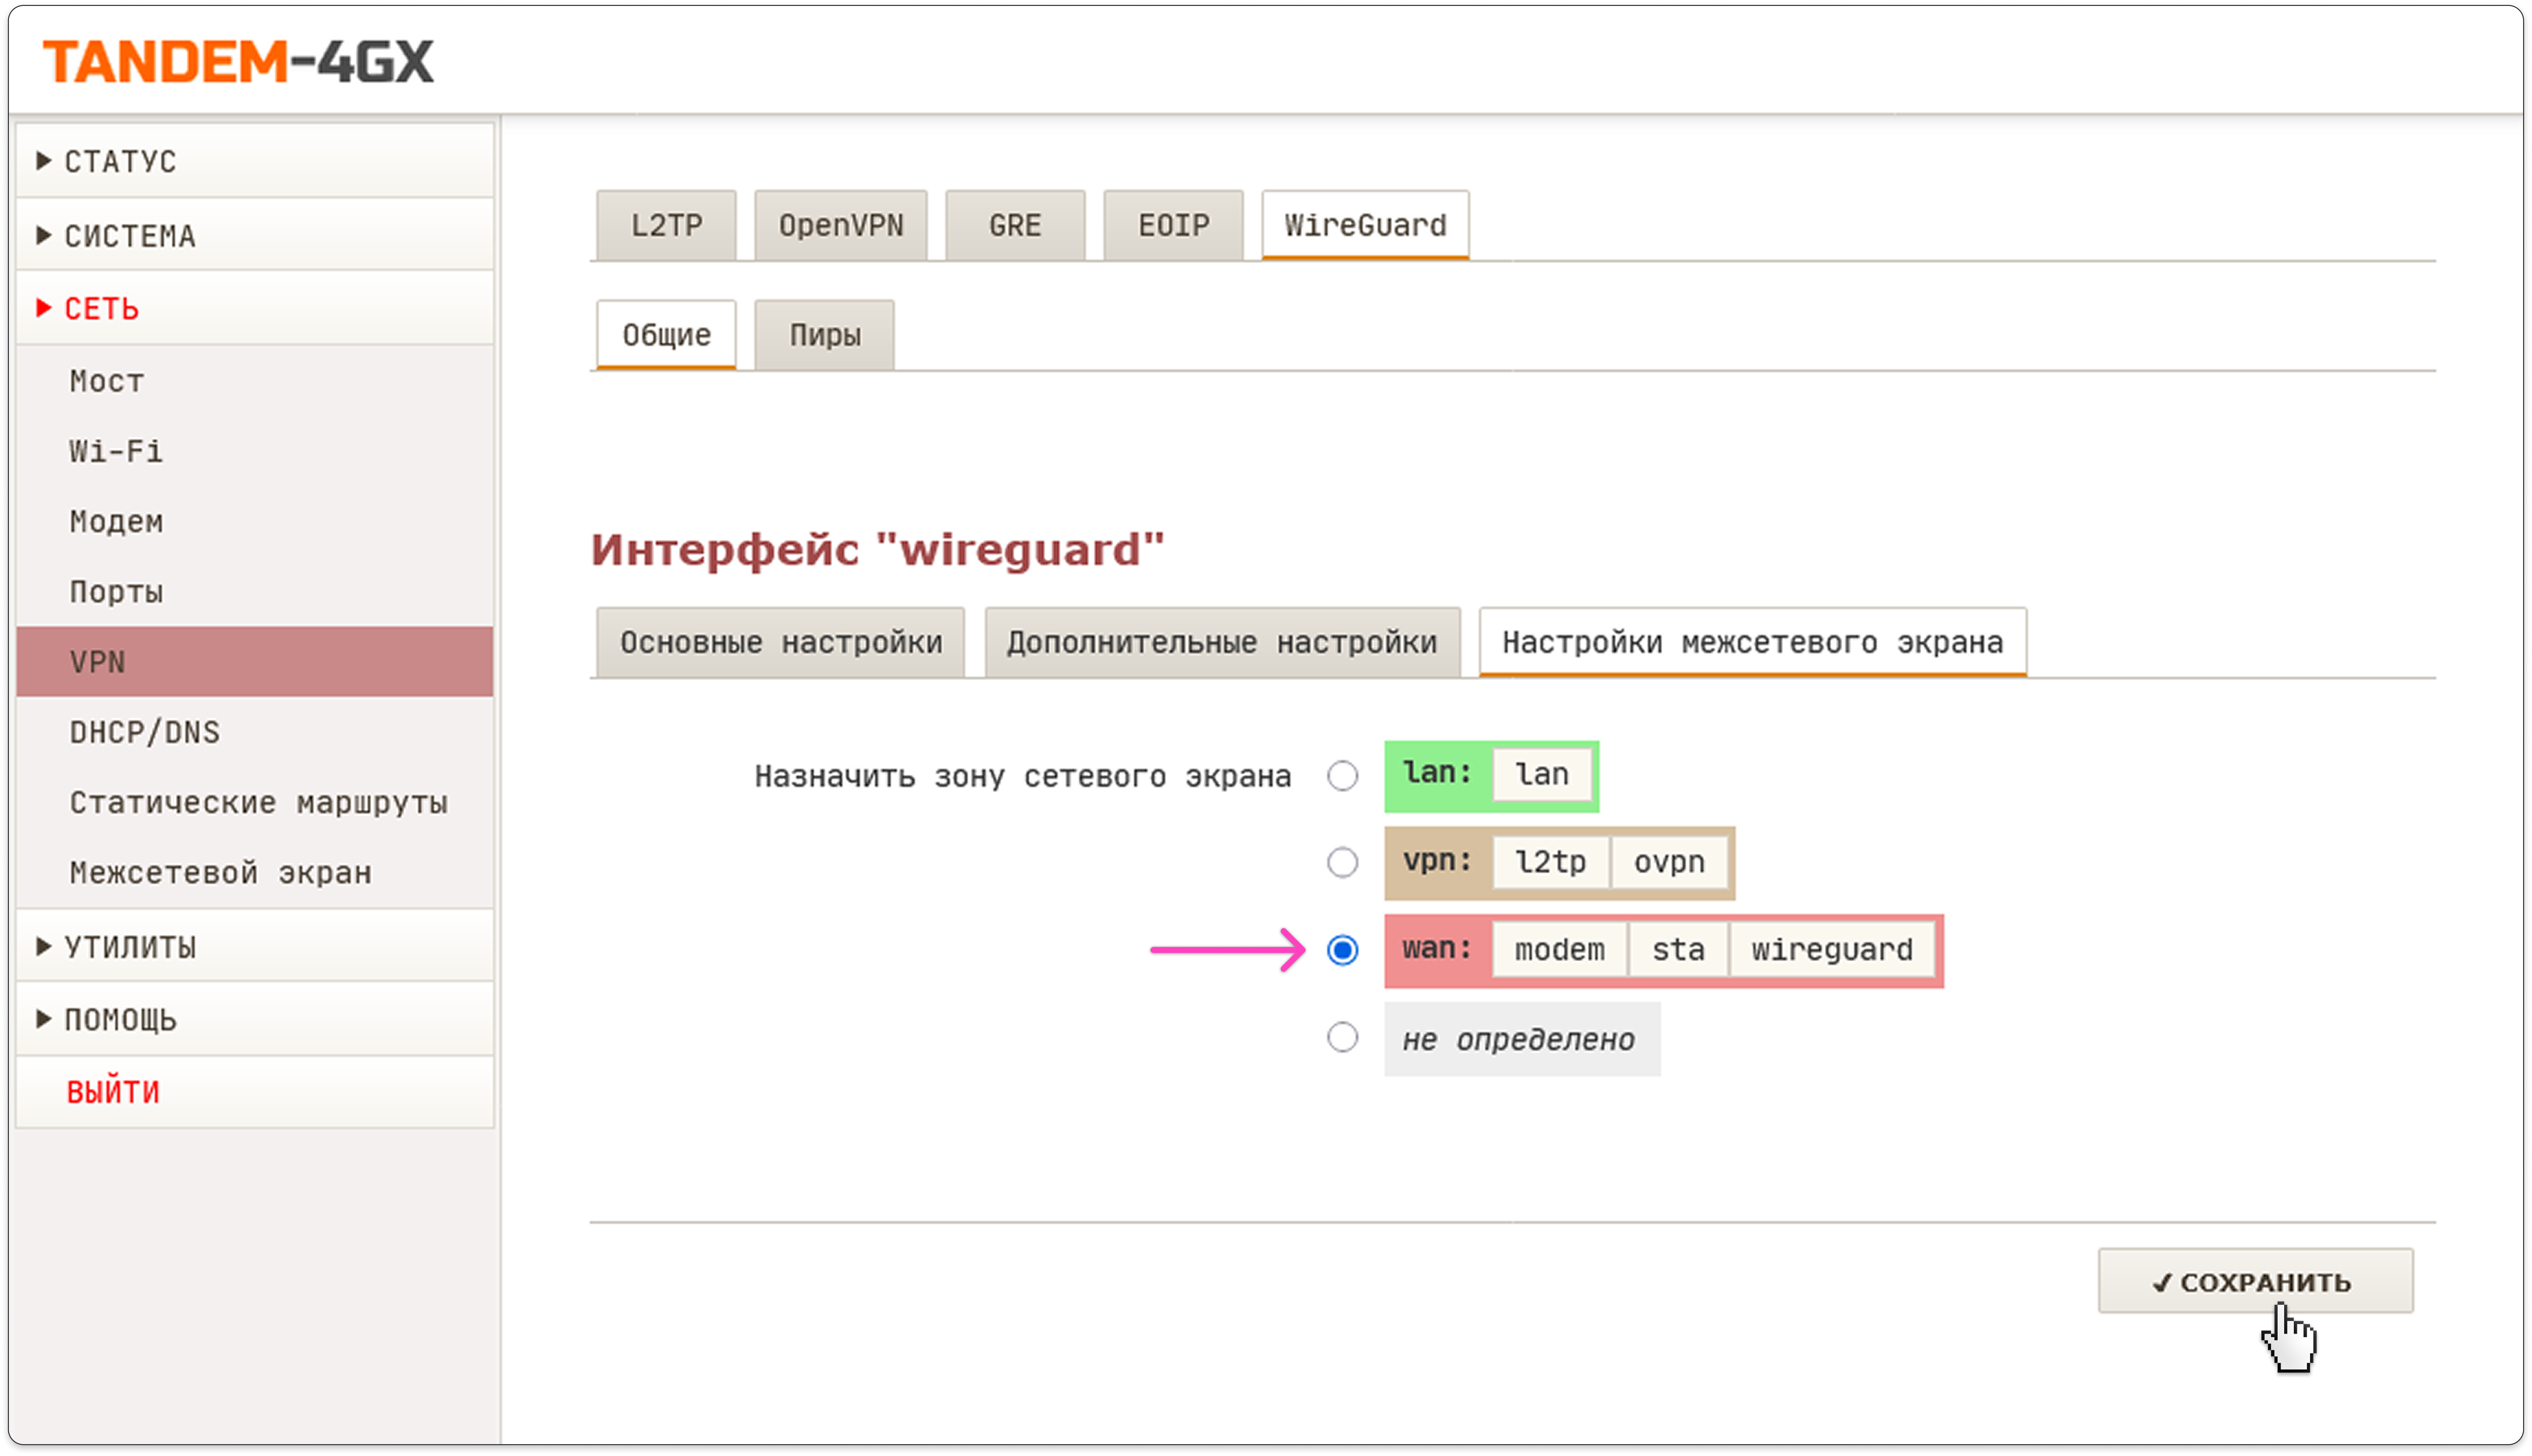The width and height of the screenshot is (2532, 1456).
Task: Select the vpn firewall zone radio
Action: (x=1342, y=862)
